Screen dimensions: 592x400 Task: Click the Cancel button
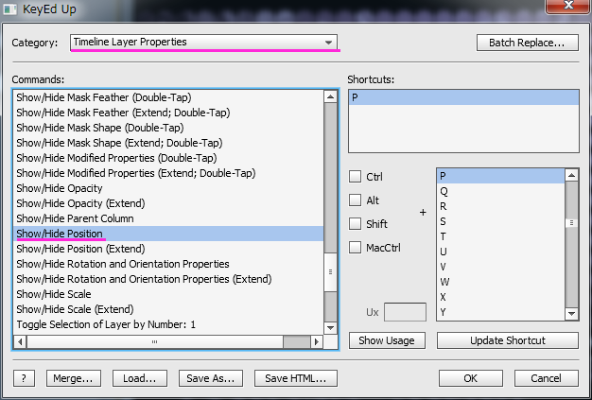[x=546, y=378]
